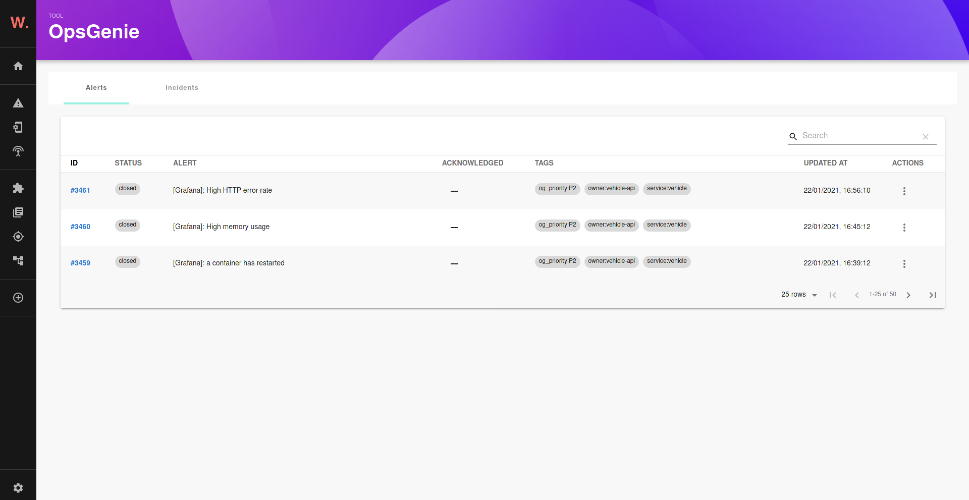
Task: Click the ACTIONS column header
Action: tap(907, 163)
